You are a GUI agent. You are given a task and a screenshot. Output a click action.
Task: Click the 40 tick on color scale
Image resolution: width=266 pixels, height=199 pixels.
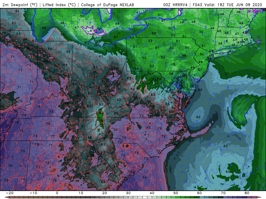click(152, 193)
